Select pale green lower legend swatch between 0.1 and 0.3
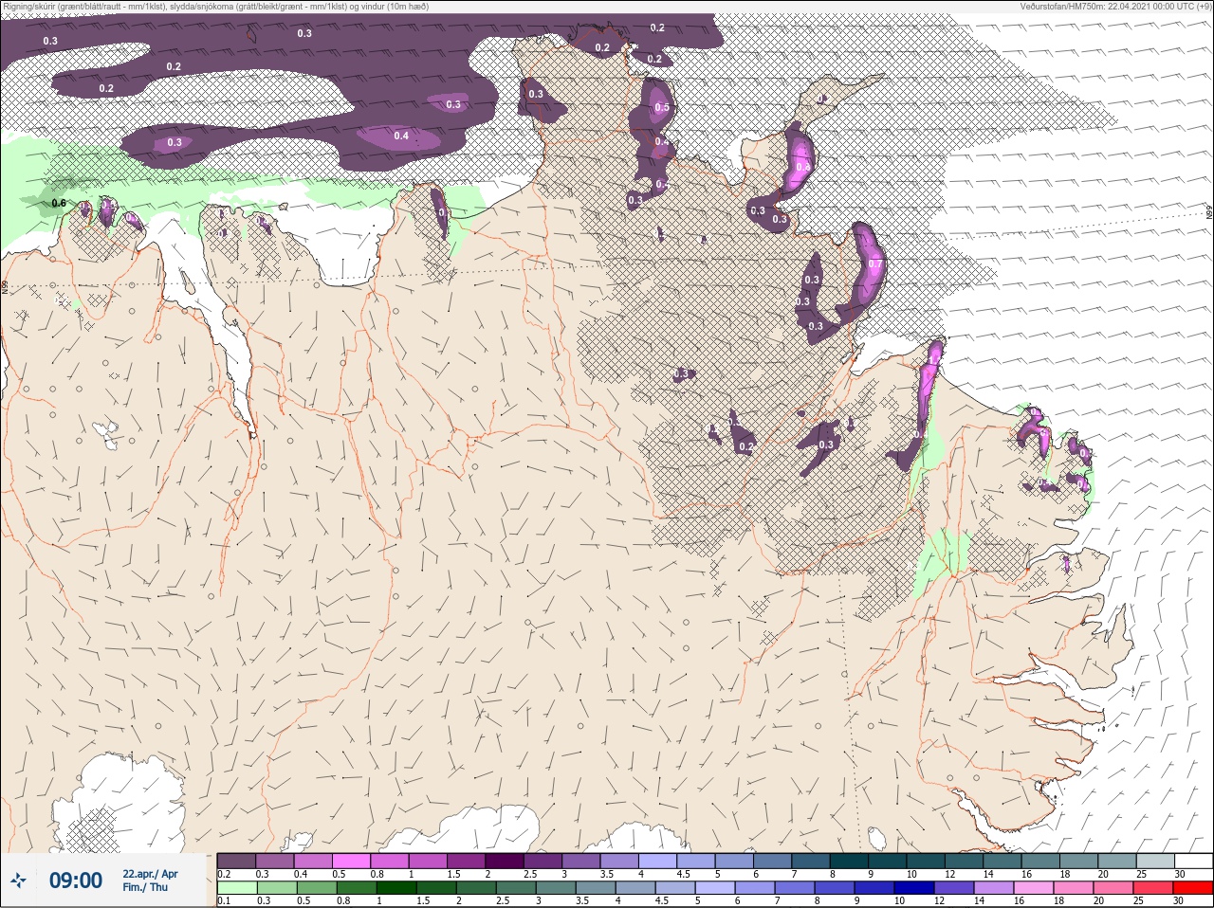Screen dimensions: 1214x908 click(x=236, y=888)
